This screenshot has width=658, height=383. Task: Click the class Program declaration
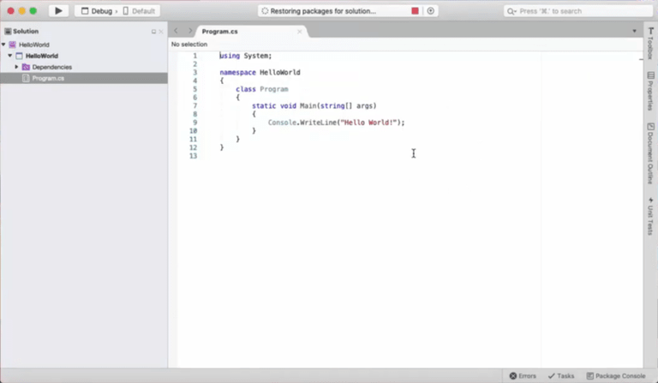click(262, 89)
